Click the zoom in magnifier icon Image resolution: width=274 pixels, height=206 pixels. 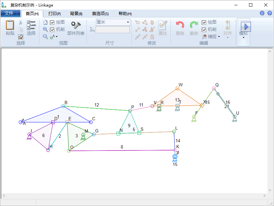pos(45,29)
